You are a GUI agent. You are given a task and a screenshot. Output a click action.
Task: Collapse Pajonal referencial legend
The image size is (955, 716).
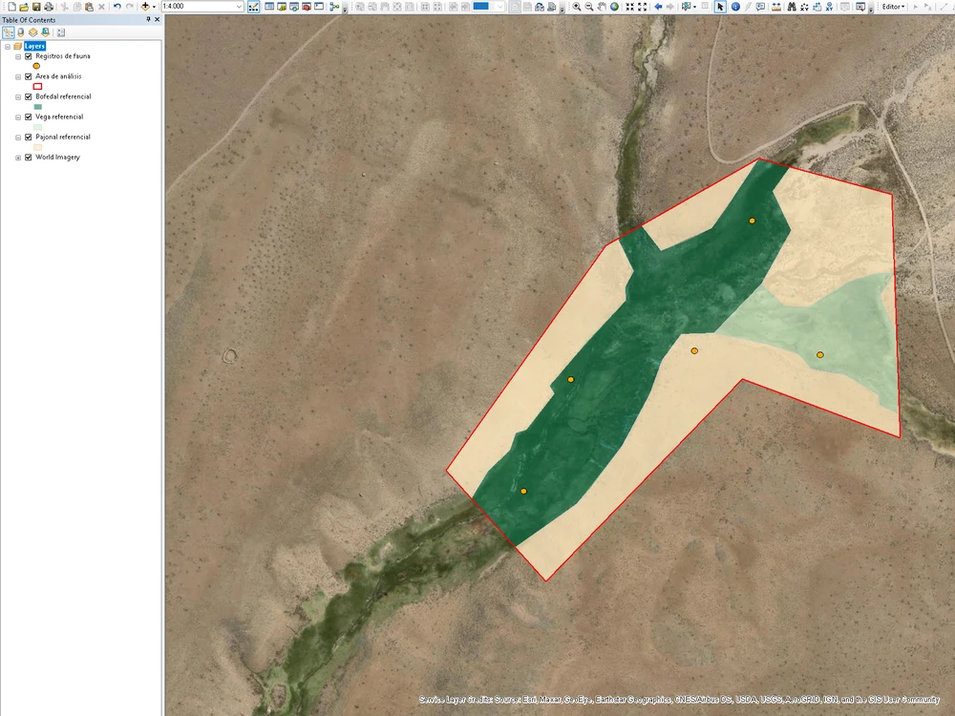[18, 137]
